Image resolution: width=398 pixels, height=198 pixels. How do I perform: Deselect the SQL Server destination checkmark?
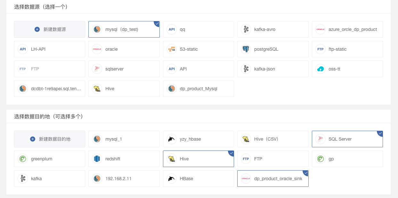(x=380, y=133)
